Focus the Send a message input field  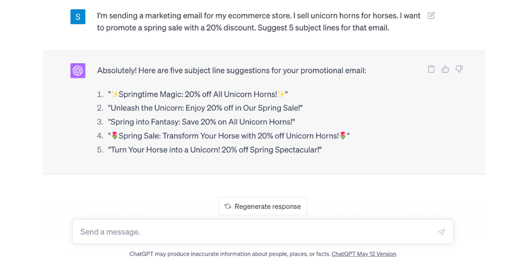click(x=263, y=232)
